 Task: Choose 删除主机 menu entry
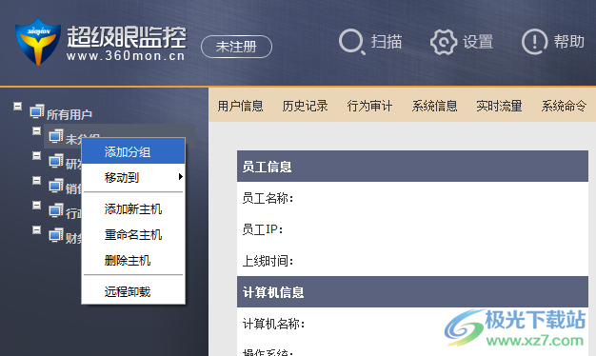133,261
